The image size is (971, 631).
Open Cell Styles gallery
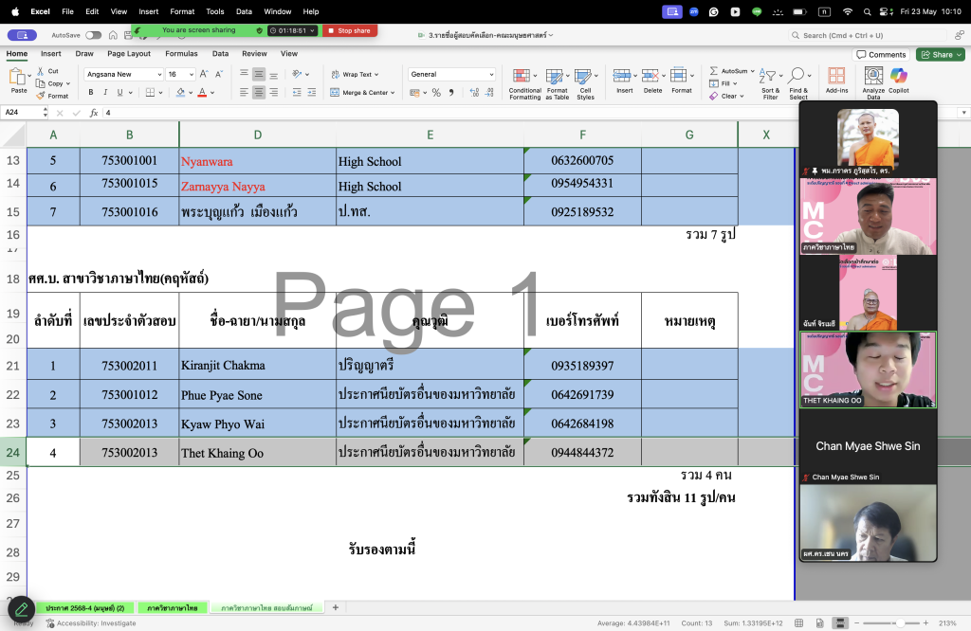point(585,83)
